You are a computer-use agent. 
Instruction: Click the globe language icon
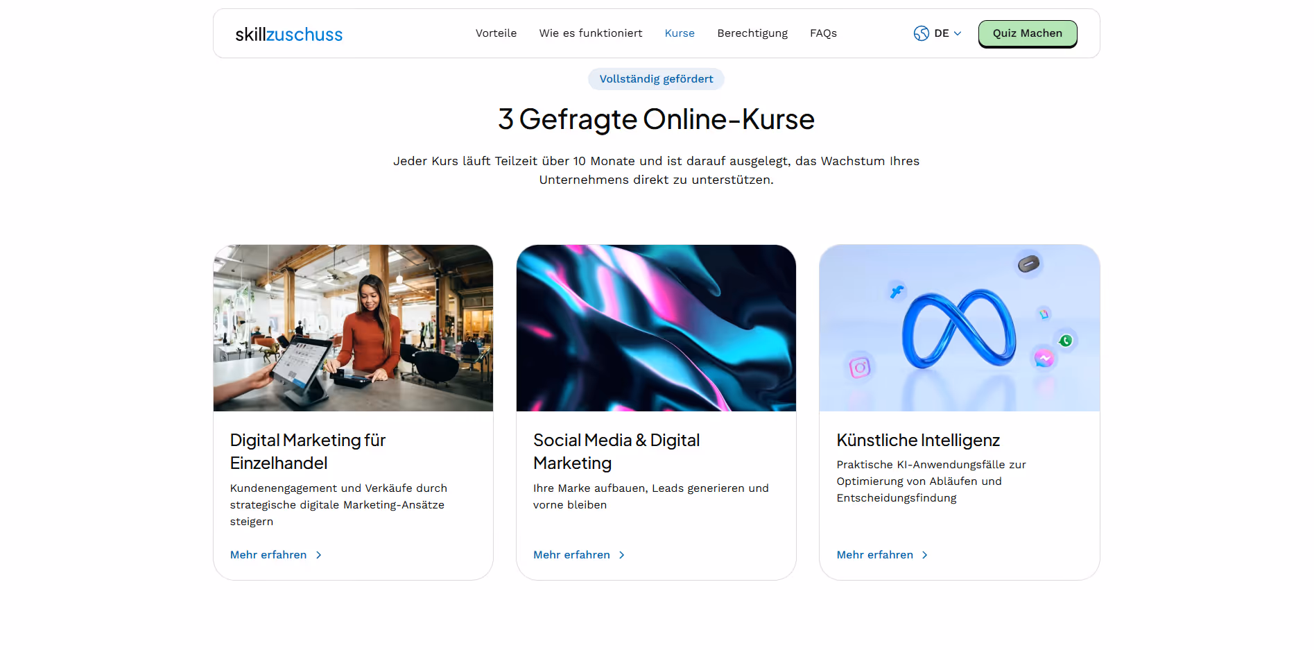[x=921, y=33]
